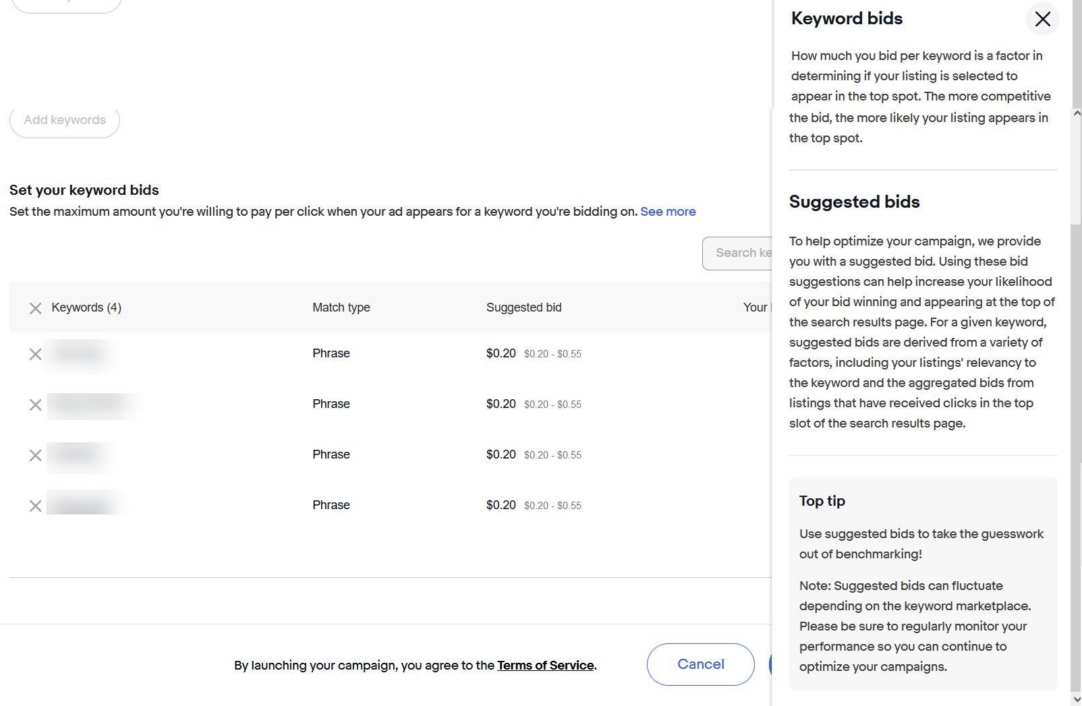This screenshot has height=706, width=1082.
Task: Remove all keywords using header X icon
Action: (35, 308)
